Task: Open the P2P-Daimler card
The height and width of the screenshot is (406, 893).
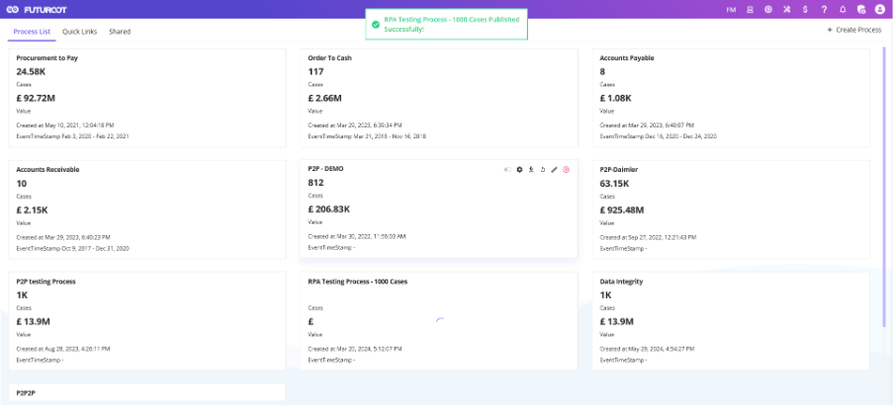Action: 731,209
